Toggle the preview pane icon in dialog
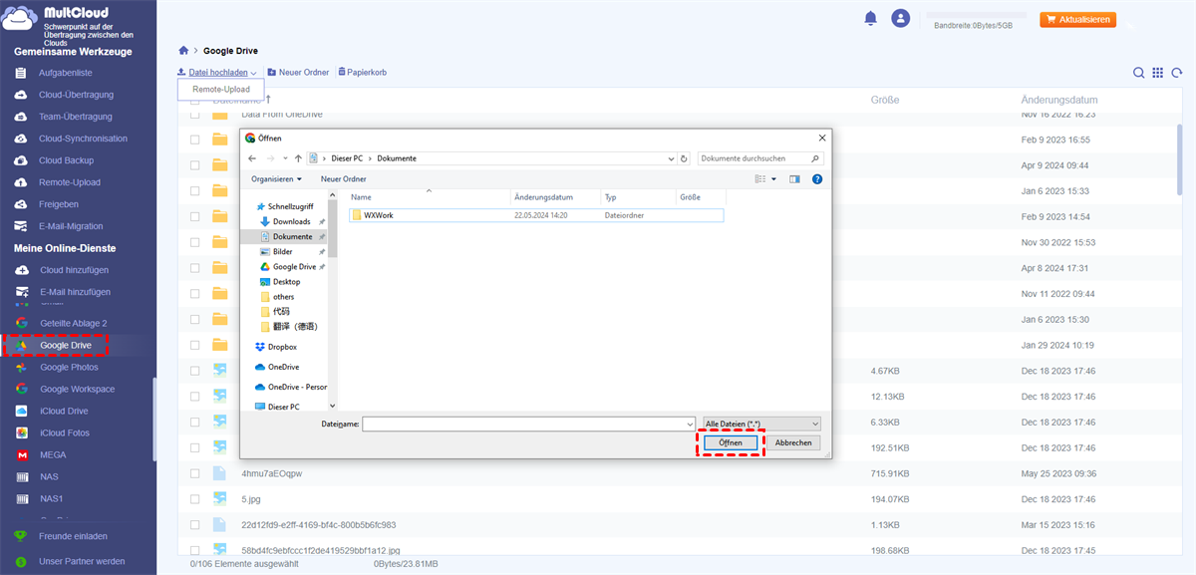Image resolution: width=1196 pixels, height=575 pixels. (x=794, y=179)
